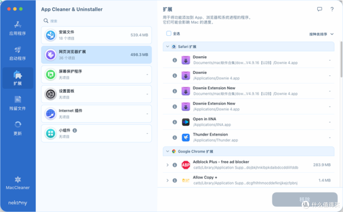Click the Safari icon in group header
Screen dimensions: 343x212
[x=174, y=47]
